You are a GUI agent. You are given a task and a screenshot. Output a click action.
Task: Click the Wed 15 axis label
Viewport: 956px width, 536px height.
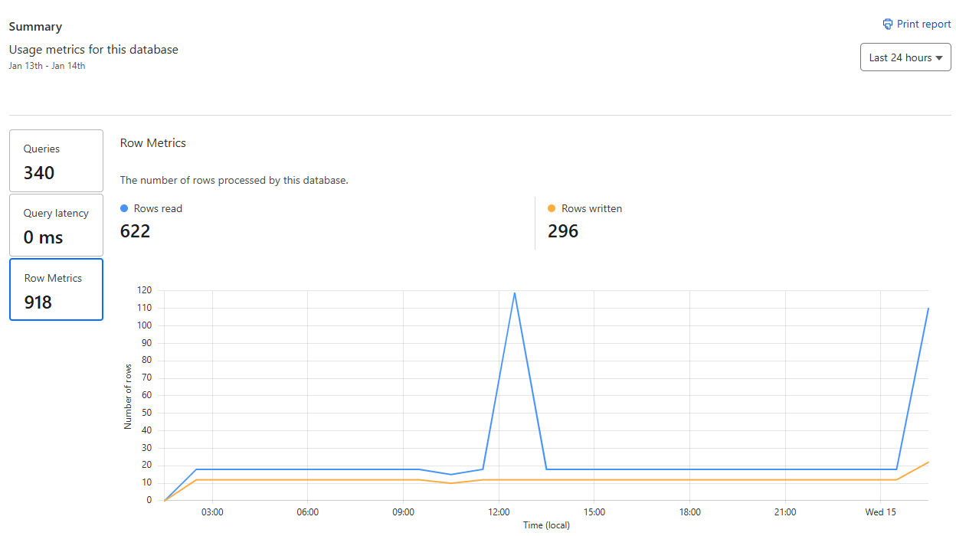tap(881, 512)
